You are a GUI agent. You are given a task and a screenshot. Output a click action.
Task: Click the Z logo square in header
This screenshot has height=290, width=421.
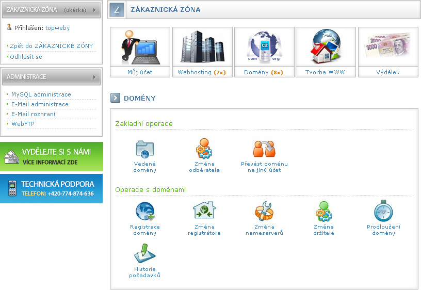(117, 10)
